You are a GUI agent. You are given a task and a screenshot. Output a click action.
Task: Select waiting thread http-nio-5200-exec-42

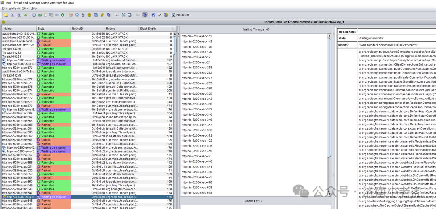point(196,156)
